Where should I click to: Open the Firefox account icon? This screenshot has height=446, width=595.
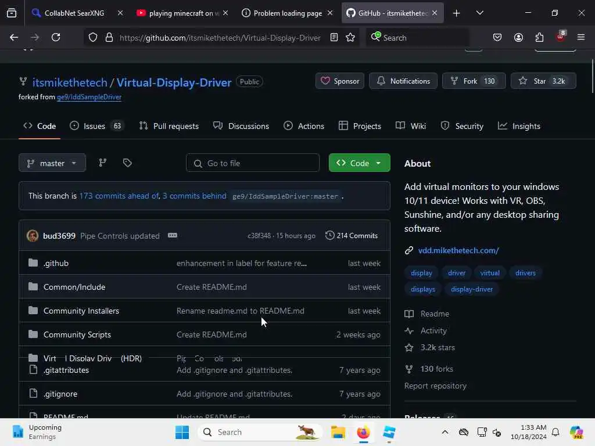pos(518,38)
